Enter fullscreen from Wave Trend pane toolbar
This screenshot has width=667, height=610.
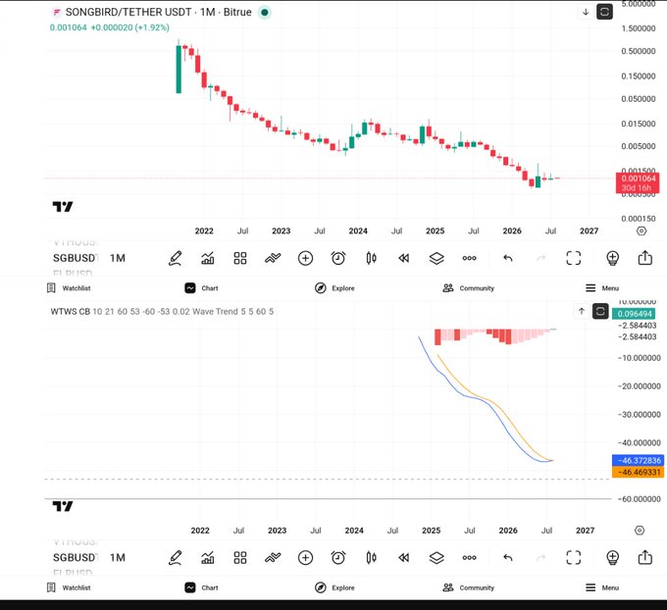[574, 557]
